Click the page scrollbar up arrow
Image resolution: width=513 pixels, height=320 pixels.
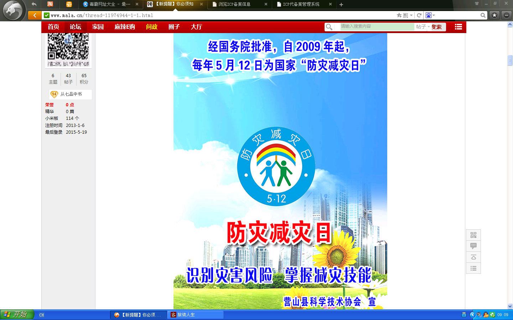pos(510,25)
